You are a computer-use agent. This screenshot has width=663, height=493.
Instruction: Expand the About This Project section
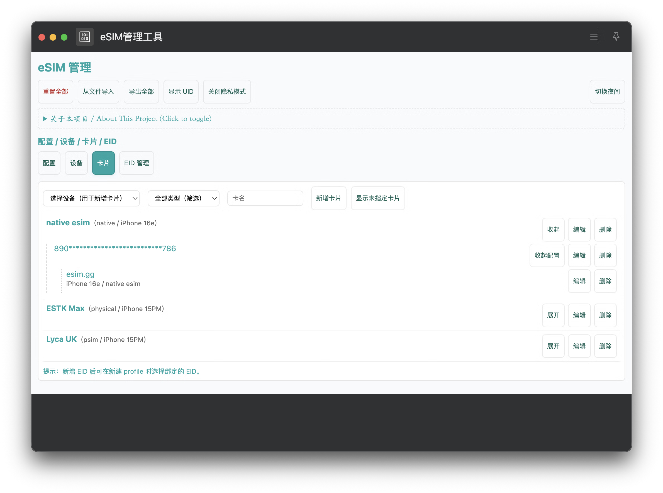[128, 119]
